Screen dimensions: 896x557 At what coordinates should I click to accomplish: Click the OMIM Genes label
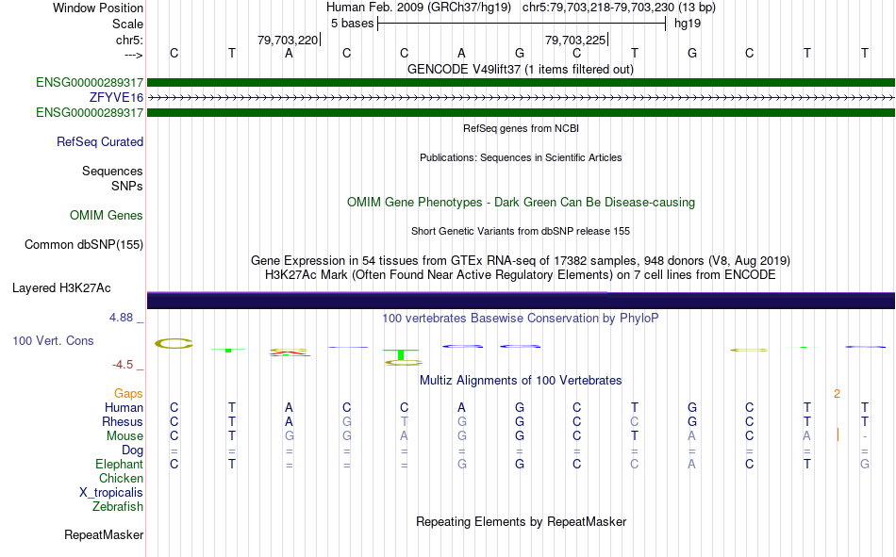[106, 216]
